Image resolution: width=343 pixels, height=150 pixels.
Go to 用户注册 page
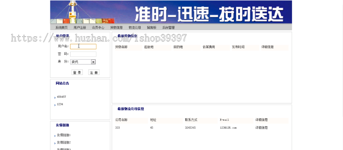point(80,27)
